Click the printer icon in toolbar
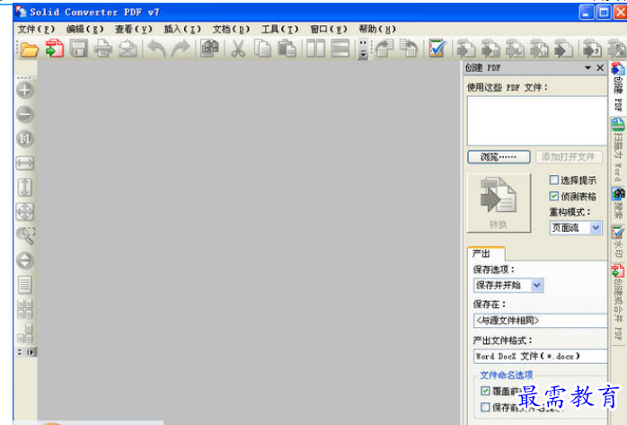Image resolution: width=627 pixels, height=425 pixels. 102,49
